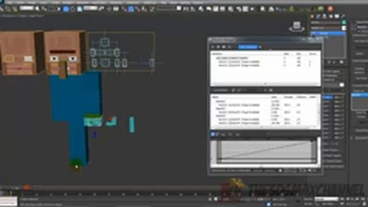Viewport: 368px width, 207px height.
Task: Switch to the Utilities command panel tab
Action: (343, 17)
